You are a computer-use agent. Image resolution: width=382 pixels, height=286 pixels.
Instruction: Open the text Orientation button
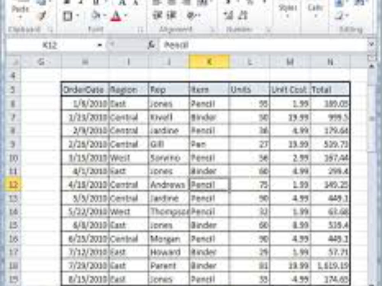(191, 16)
